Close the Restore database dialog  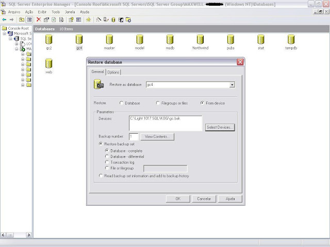pyautogui.click(x=240, y=62)
